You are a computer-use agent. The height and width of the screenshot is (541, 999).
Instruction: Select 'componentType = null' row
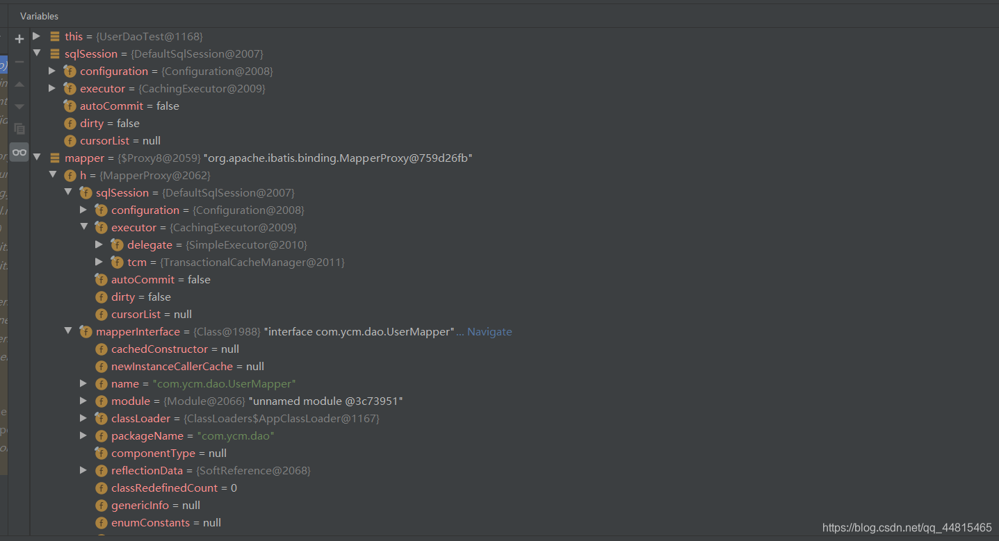pyautogui.click(x=514, y=453)
